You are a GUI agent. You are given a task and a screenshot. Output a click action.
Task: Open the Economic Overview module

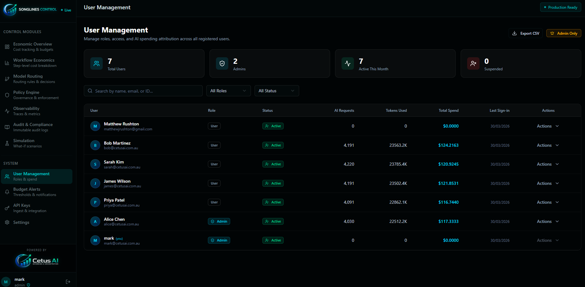7,46
